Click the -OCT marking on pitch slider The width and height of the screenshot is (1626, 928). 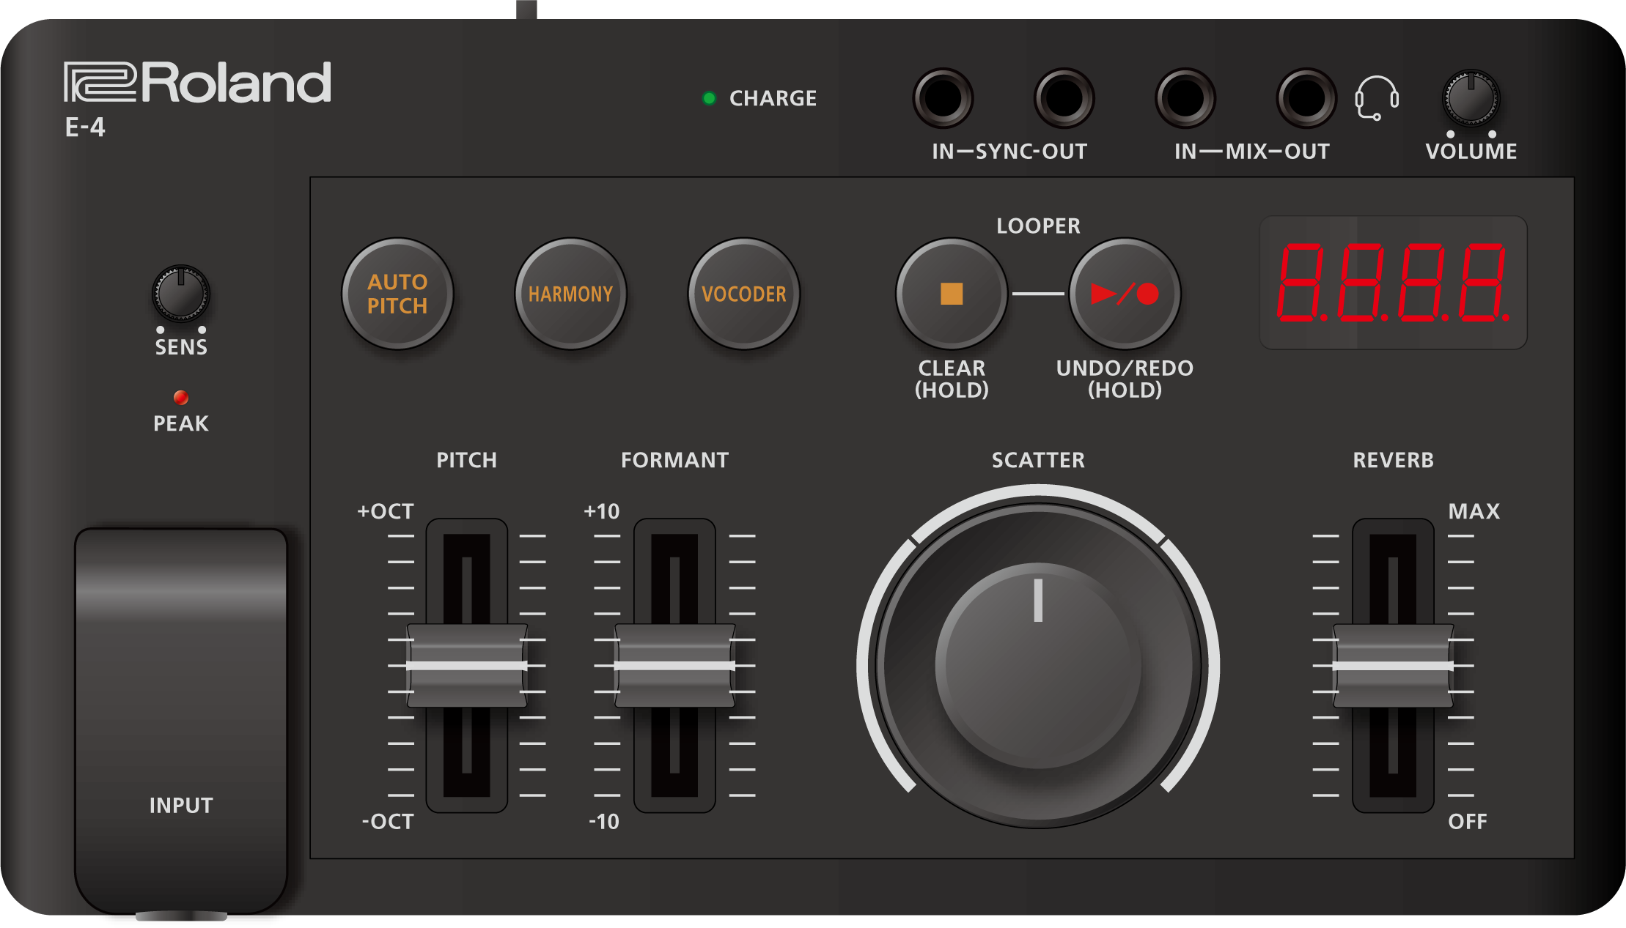point(388,822)
